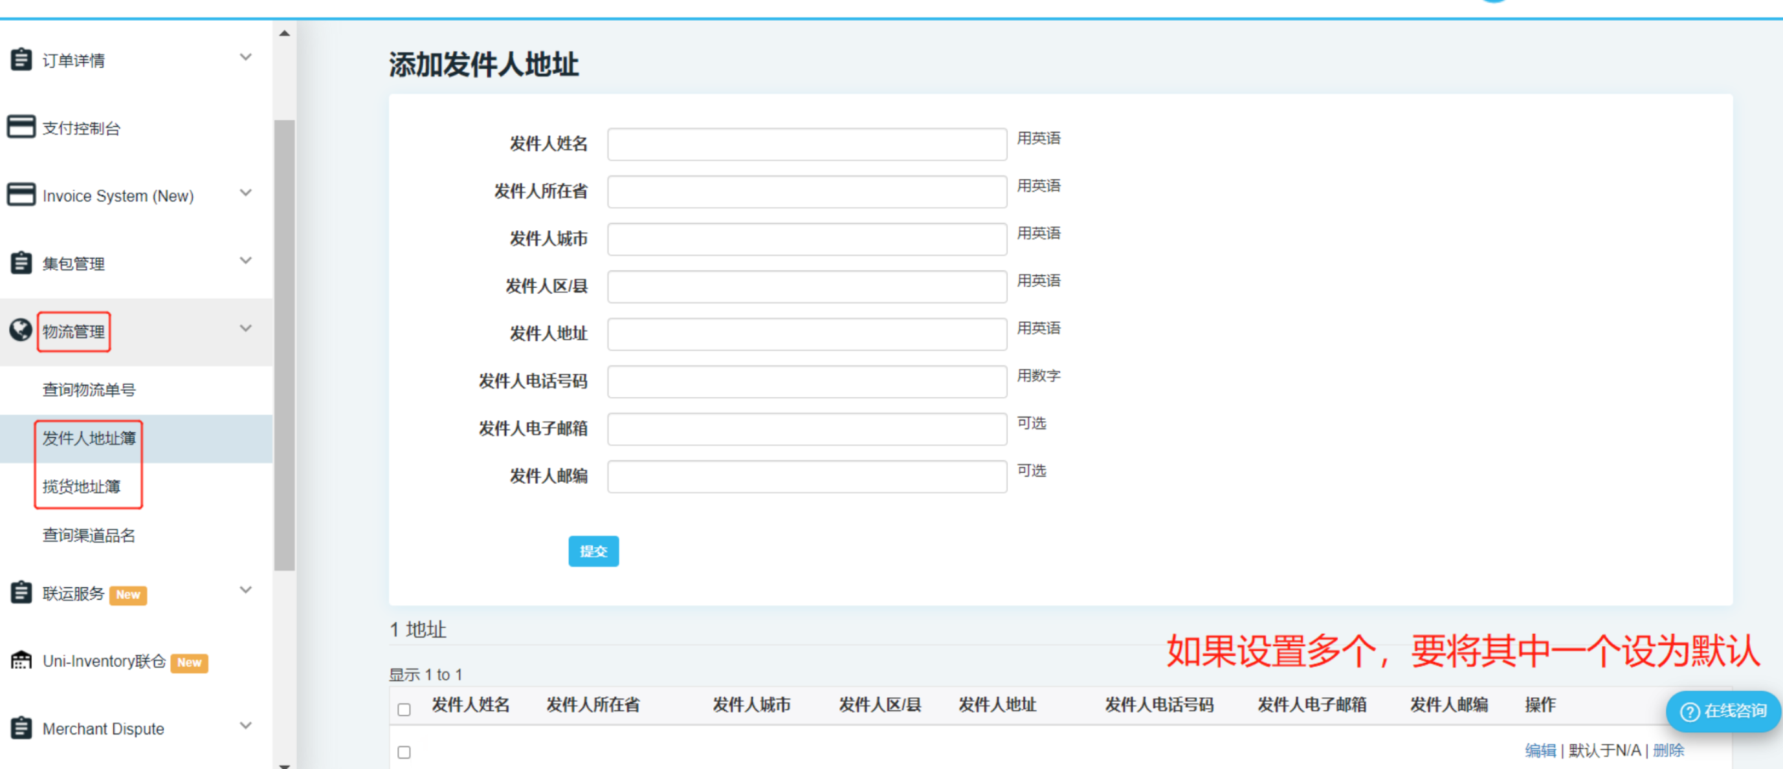
Task: Click the Invoice System card icon
Action: 21,195
